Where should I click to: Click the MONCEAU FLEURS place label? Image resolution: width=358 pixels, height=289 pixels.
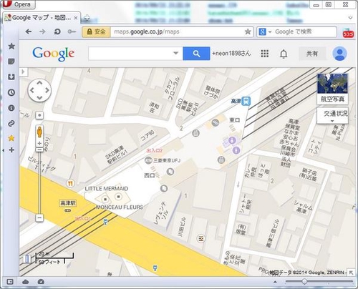(120, 207)
